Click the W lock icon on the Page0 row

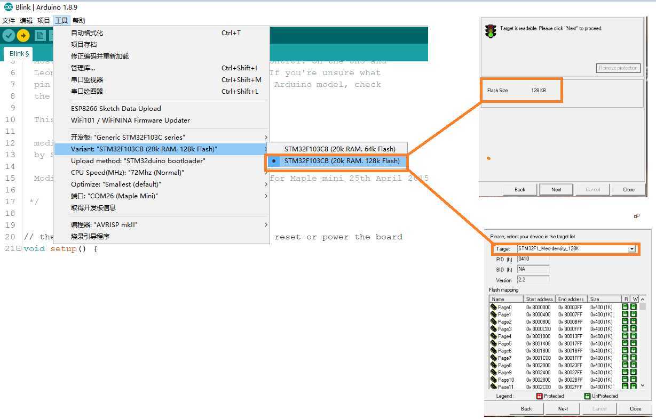point(634,307)
